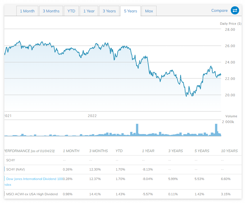246x203 pixels.
Task: Click the 24.00 price axis label
Action: pyautogui.click(x=230, y=62)
